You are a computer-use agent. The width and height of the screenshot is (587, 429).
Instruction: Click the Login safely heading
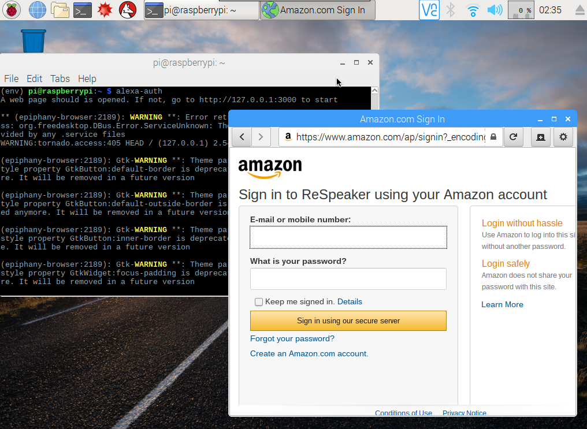tap(506, 264)
